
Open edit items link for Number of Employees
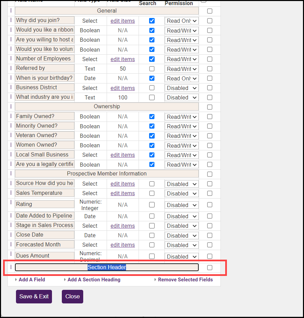[x=123, y=59]
